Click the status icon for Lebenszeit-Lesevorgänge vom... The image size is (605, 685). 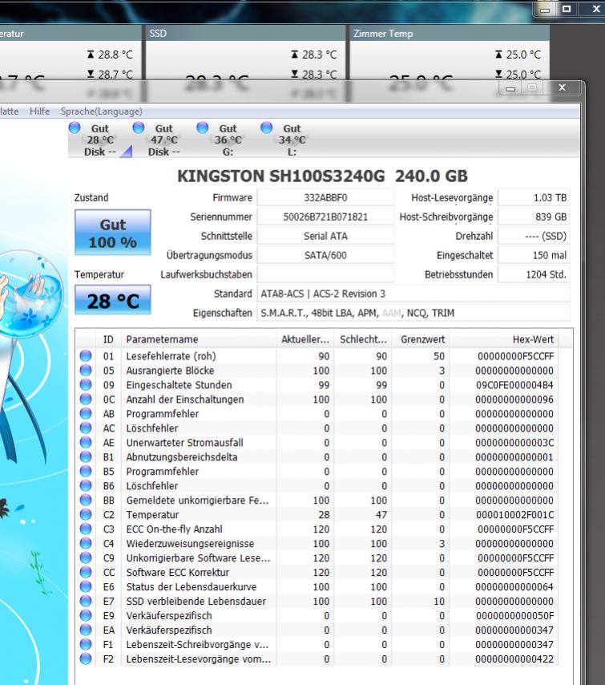[86, 659]
